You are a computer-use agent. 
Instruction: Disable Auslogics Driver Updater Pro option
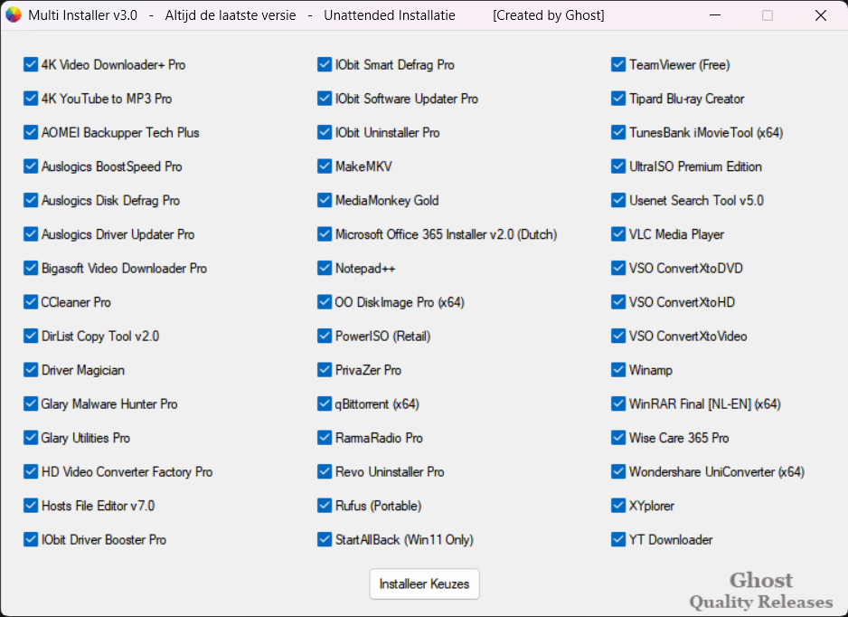[x=31, y=234]
